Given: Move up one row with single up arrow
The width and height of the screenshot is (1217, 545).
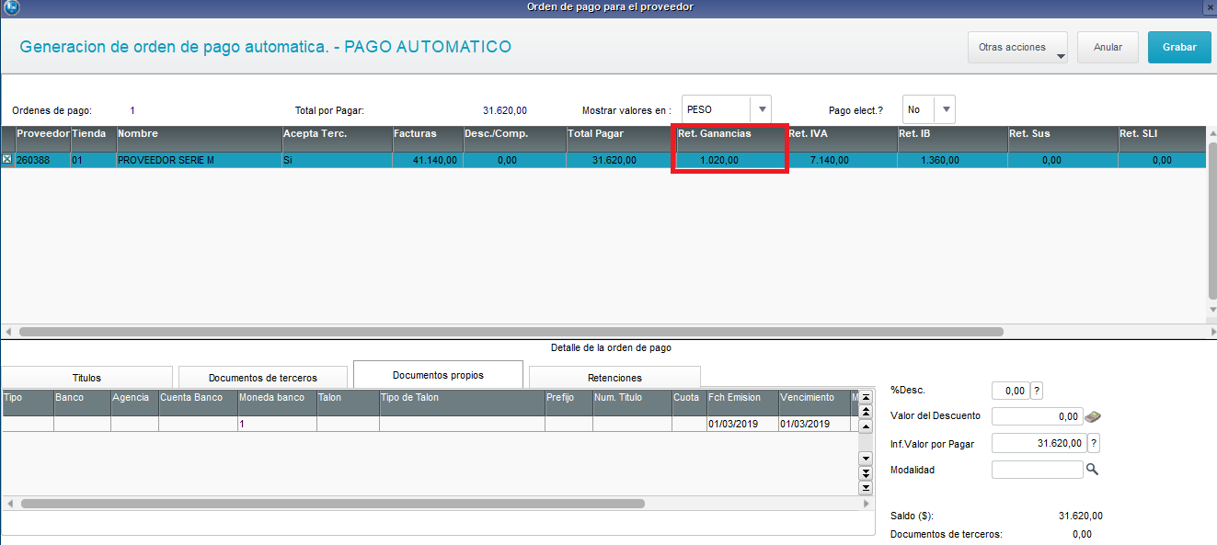Looking at the screenshot, I should pyautogui.click(x=866, y=427).
